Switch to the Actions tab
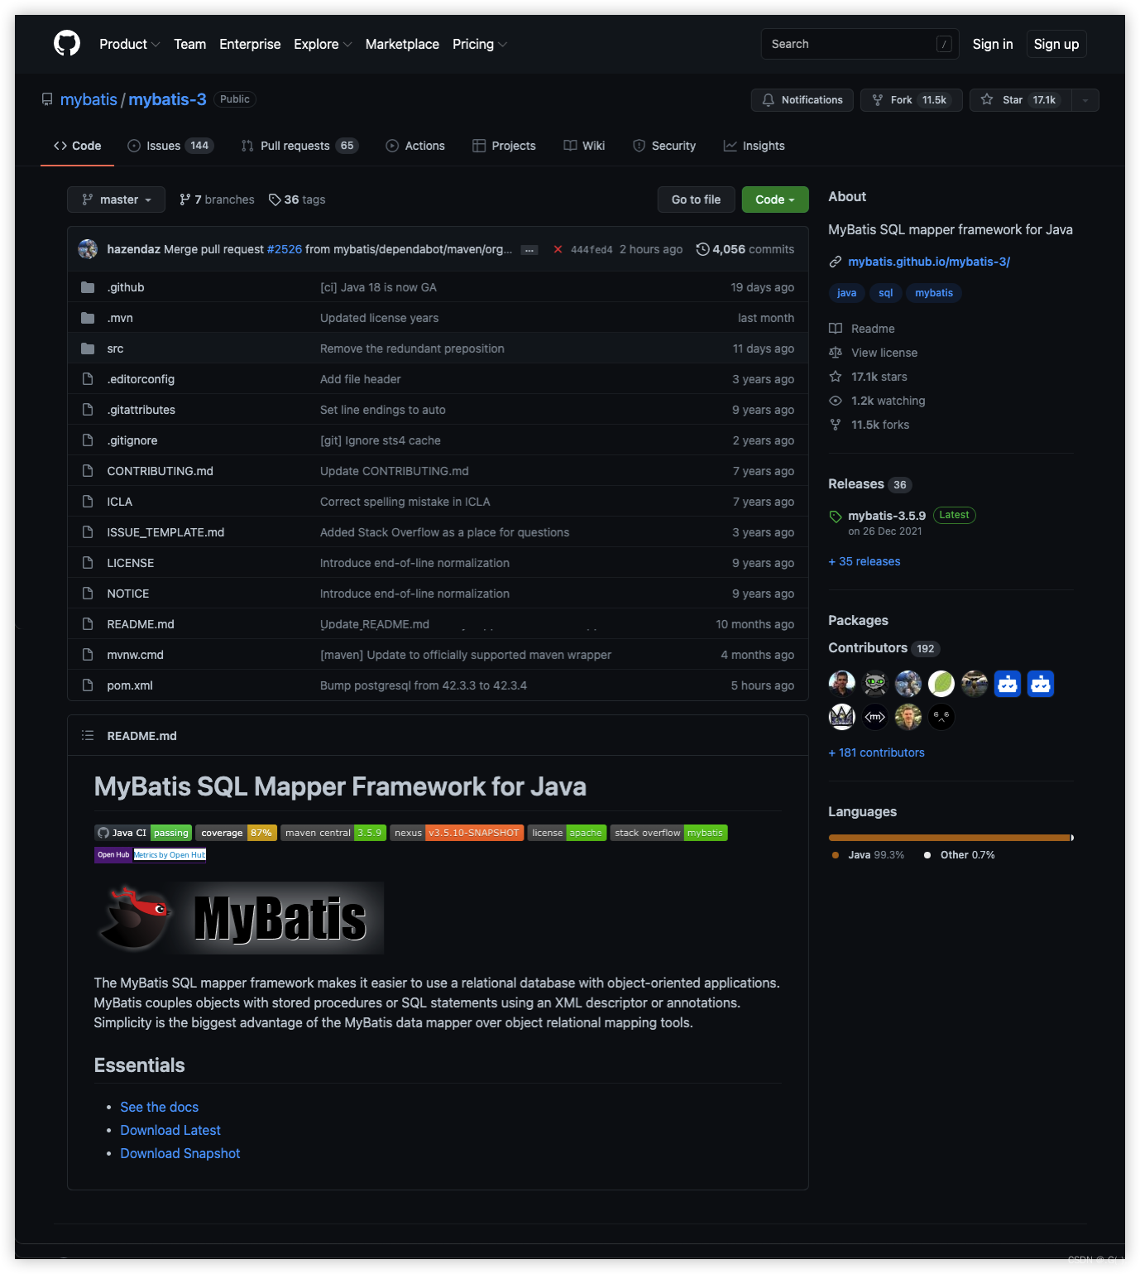The image size is (1140, 1274). 415,146
